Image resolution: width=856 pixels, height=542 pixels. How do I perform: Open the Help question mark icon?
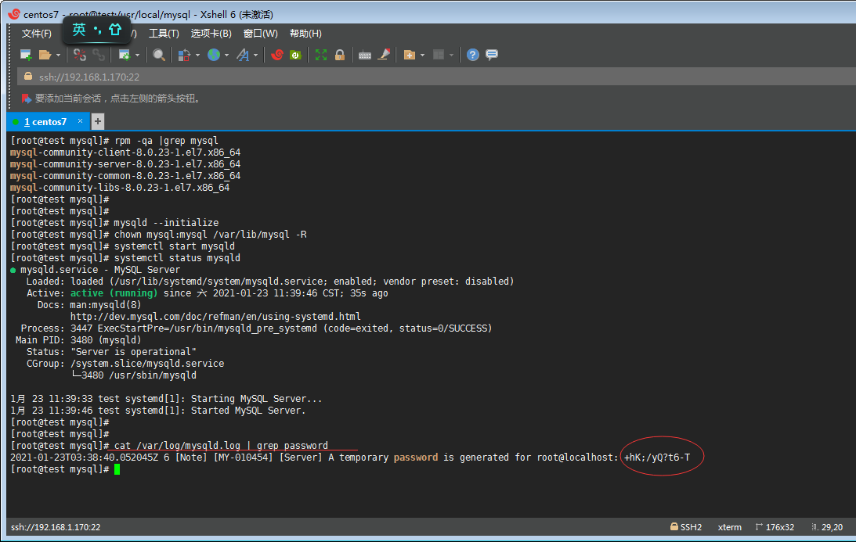[473, 55]
